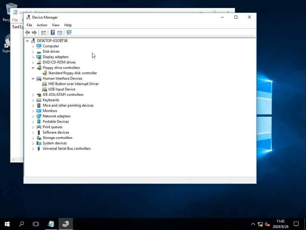This screenshot has width=306, height=230.
Task: Click the Mice and other pointing devices icon
Action: 39,105
